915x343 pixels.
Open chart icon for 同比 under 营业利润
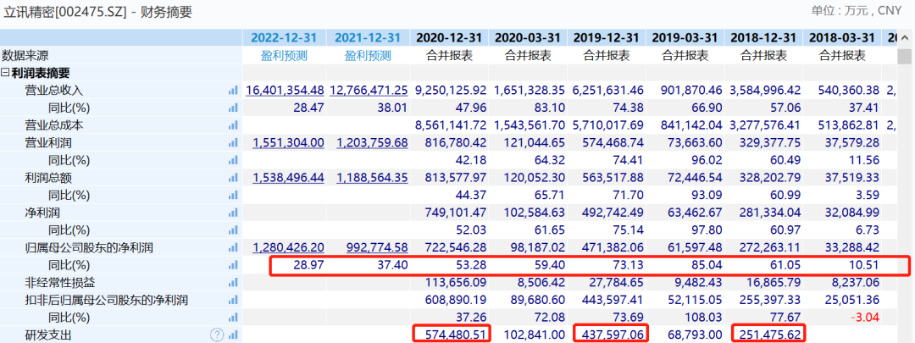coord(234,160)
